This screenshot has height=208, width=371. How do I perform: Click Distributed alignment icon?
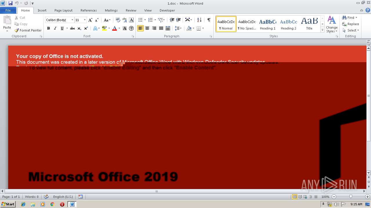point(168,28)
